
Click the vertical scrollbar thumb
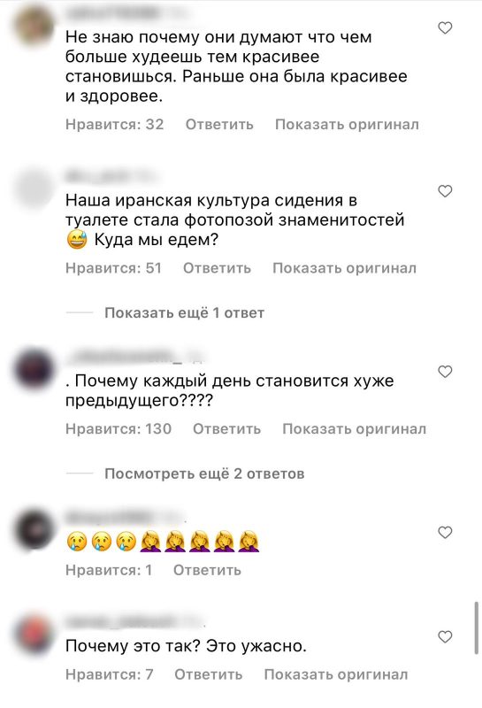(476, 627)
